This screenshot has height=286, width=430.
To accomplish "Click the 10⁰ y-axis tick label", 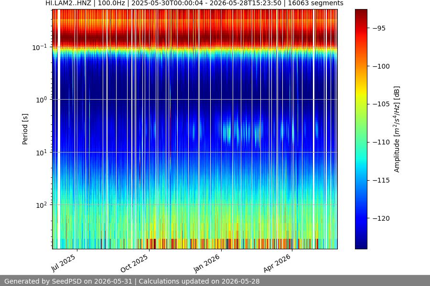I will [42, 100].
